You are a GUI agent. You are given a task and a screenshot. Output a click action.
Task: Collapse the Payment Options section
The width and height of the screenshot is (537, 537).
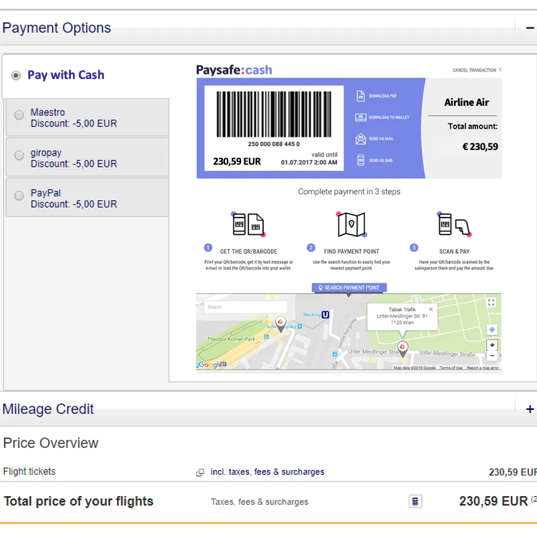529,28
